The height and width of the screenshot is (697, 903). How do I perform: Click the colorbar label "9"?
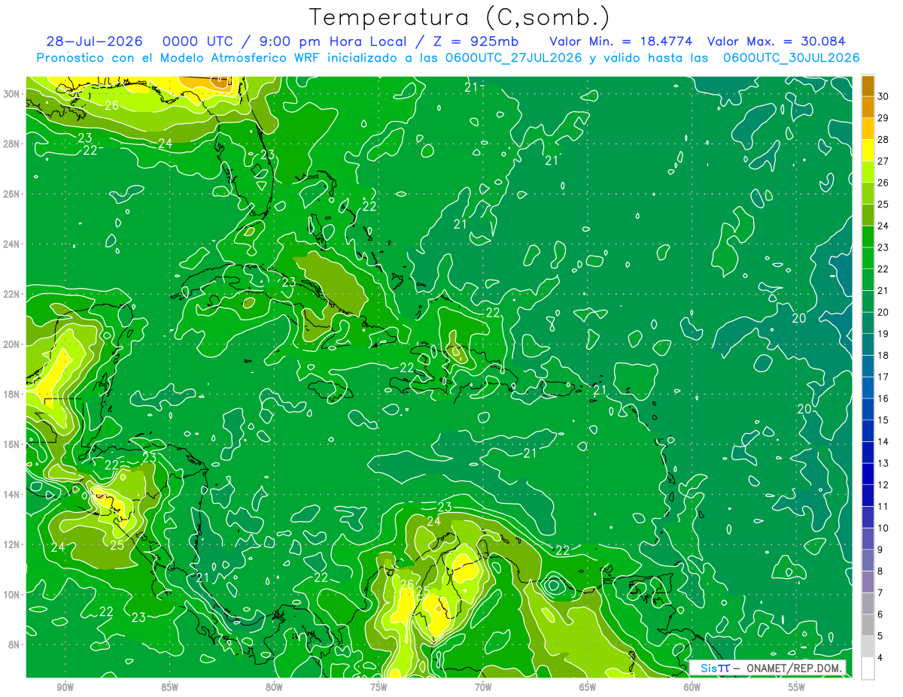881,550
